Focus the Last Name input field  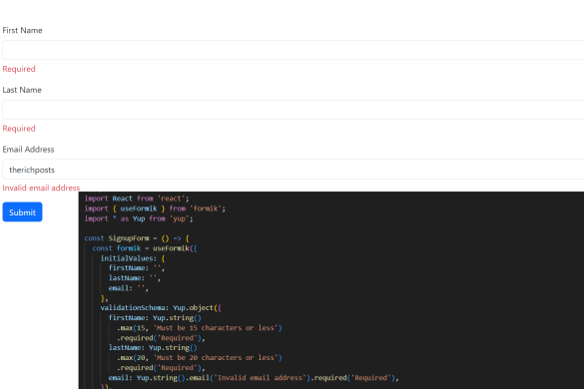(293, 110)
